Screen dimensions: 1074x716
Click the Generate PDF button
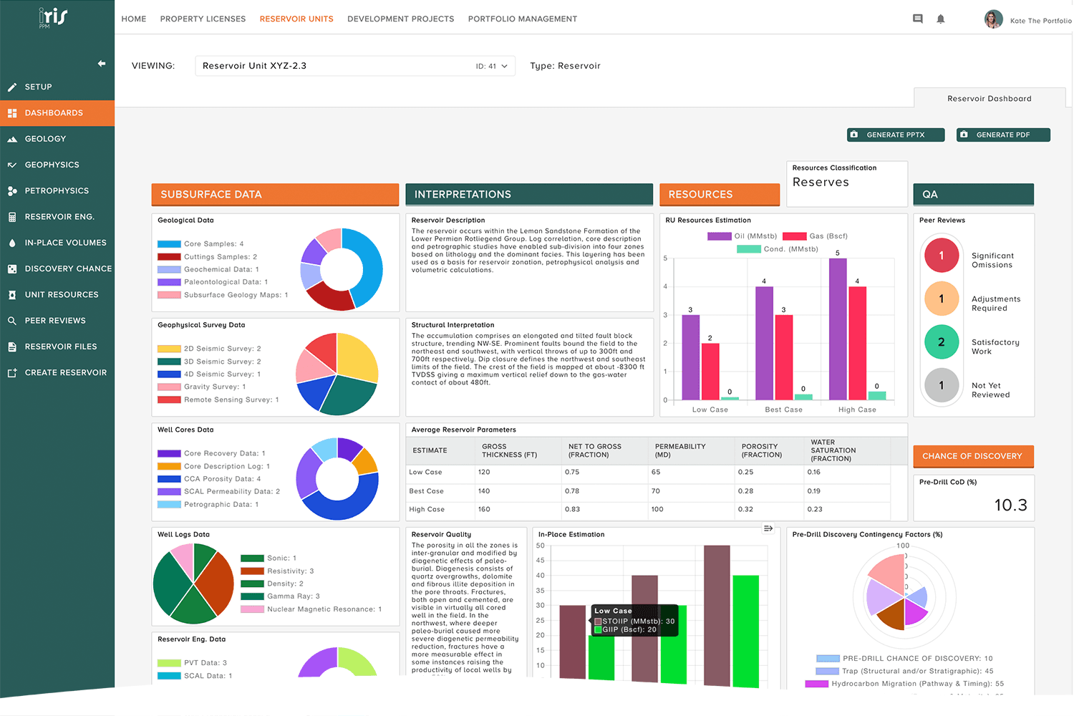1002,135
